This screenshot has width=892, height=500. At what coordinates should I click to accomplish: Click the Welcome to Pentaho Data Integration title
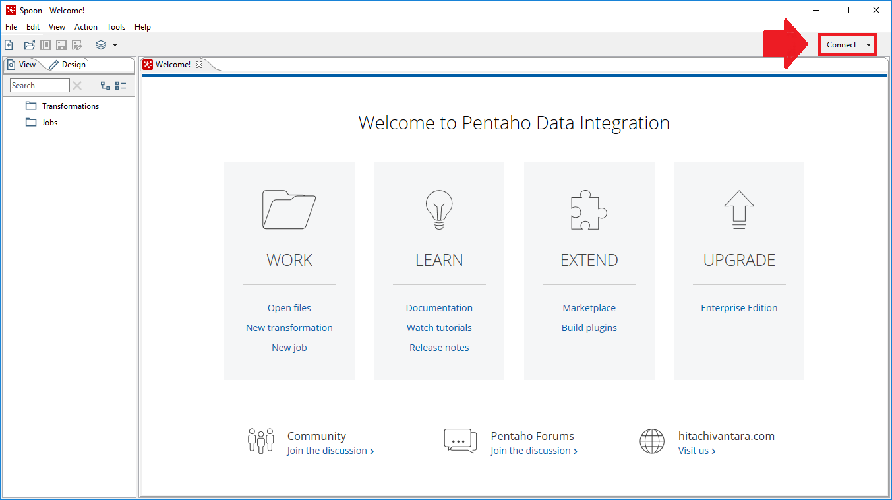point(514,123)
